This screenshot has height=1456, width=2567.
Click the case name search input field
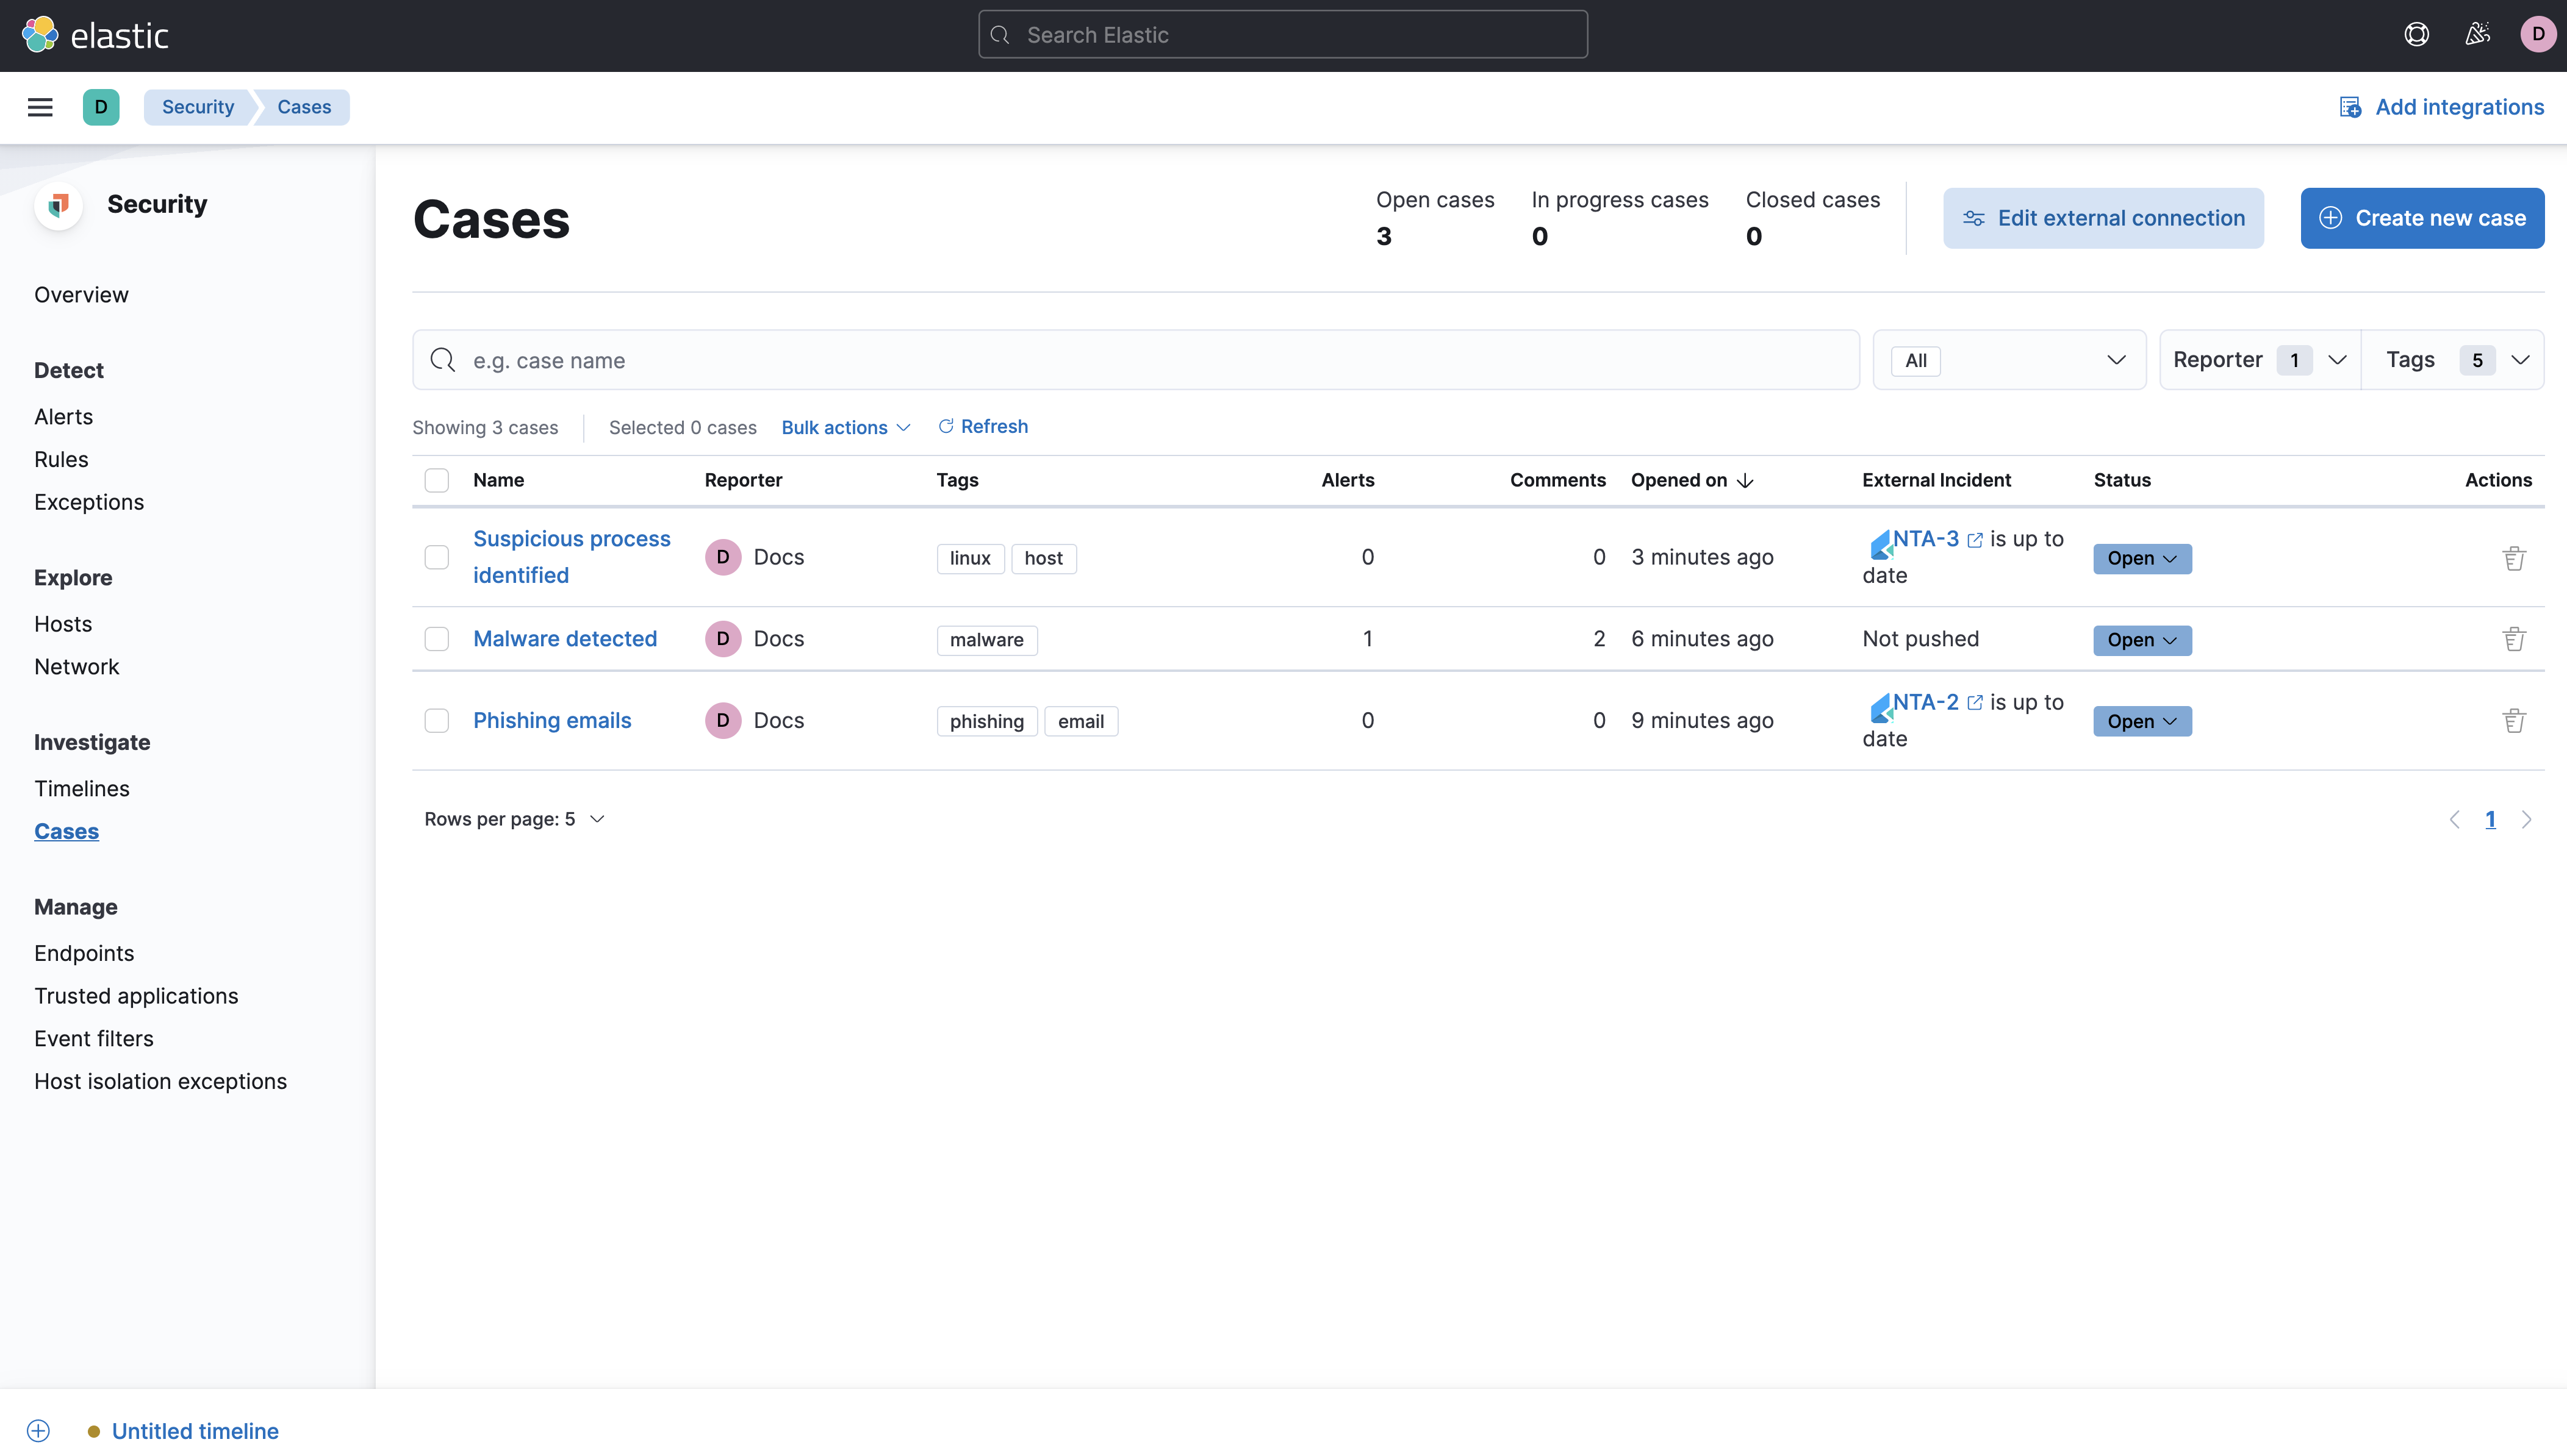click(1135, 360)
